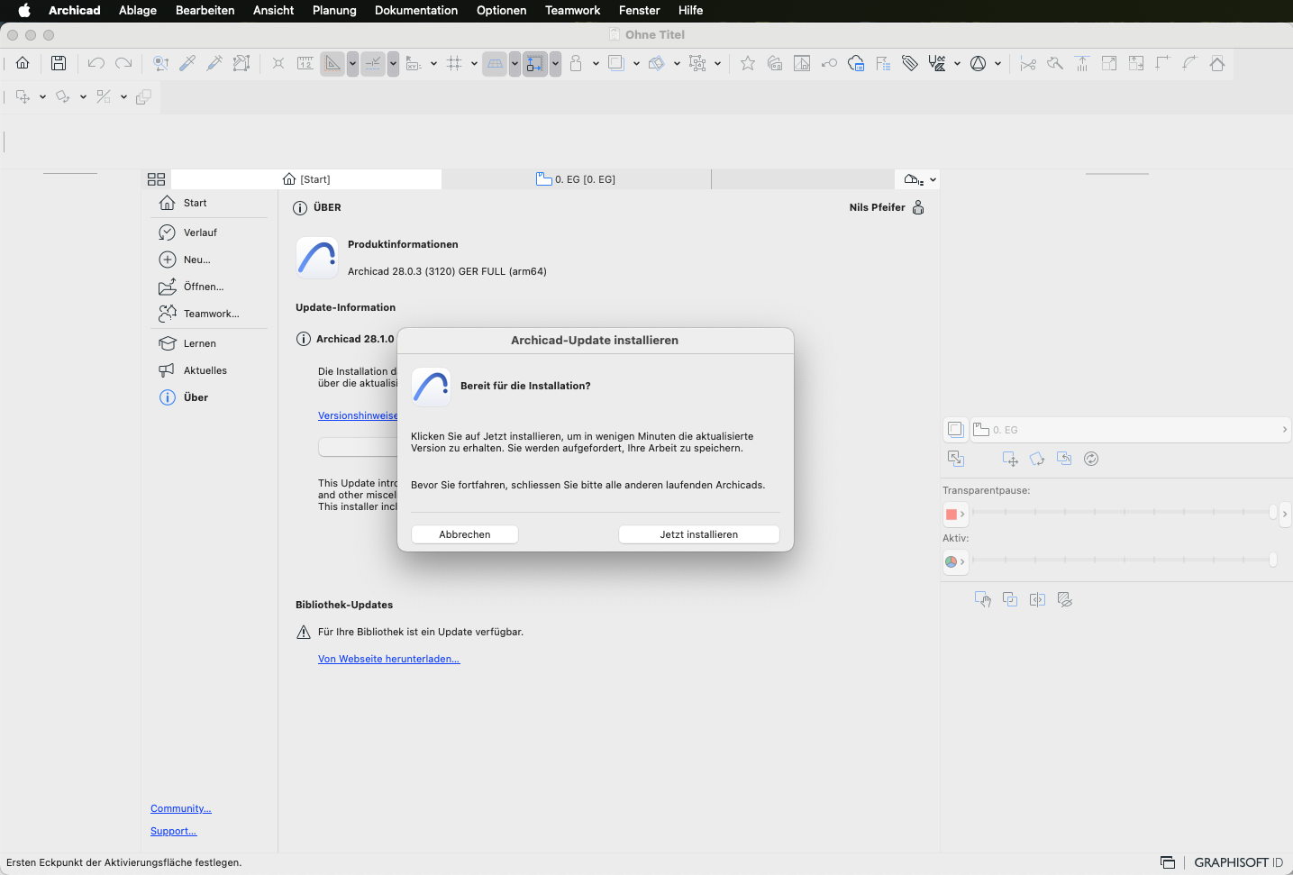Switch to the [Start] tab
Screen dimensions: 1293x875
coord(306,179)
